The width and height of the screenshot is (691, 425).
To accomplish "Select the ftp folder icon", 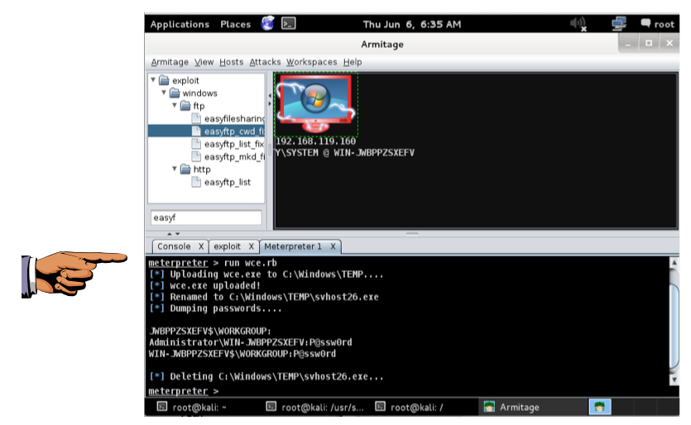I will tap(185, 106).
